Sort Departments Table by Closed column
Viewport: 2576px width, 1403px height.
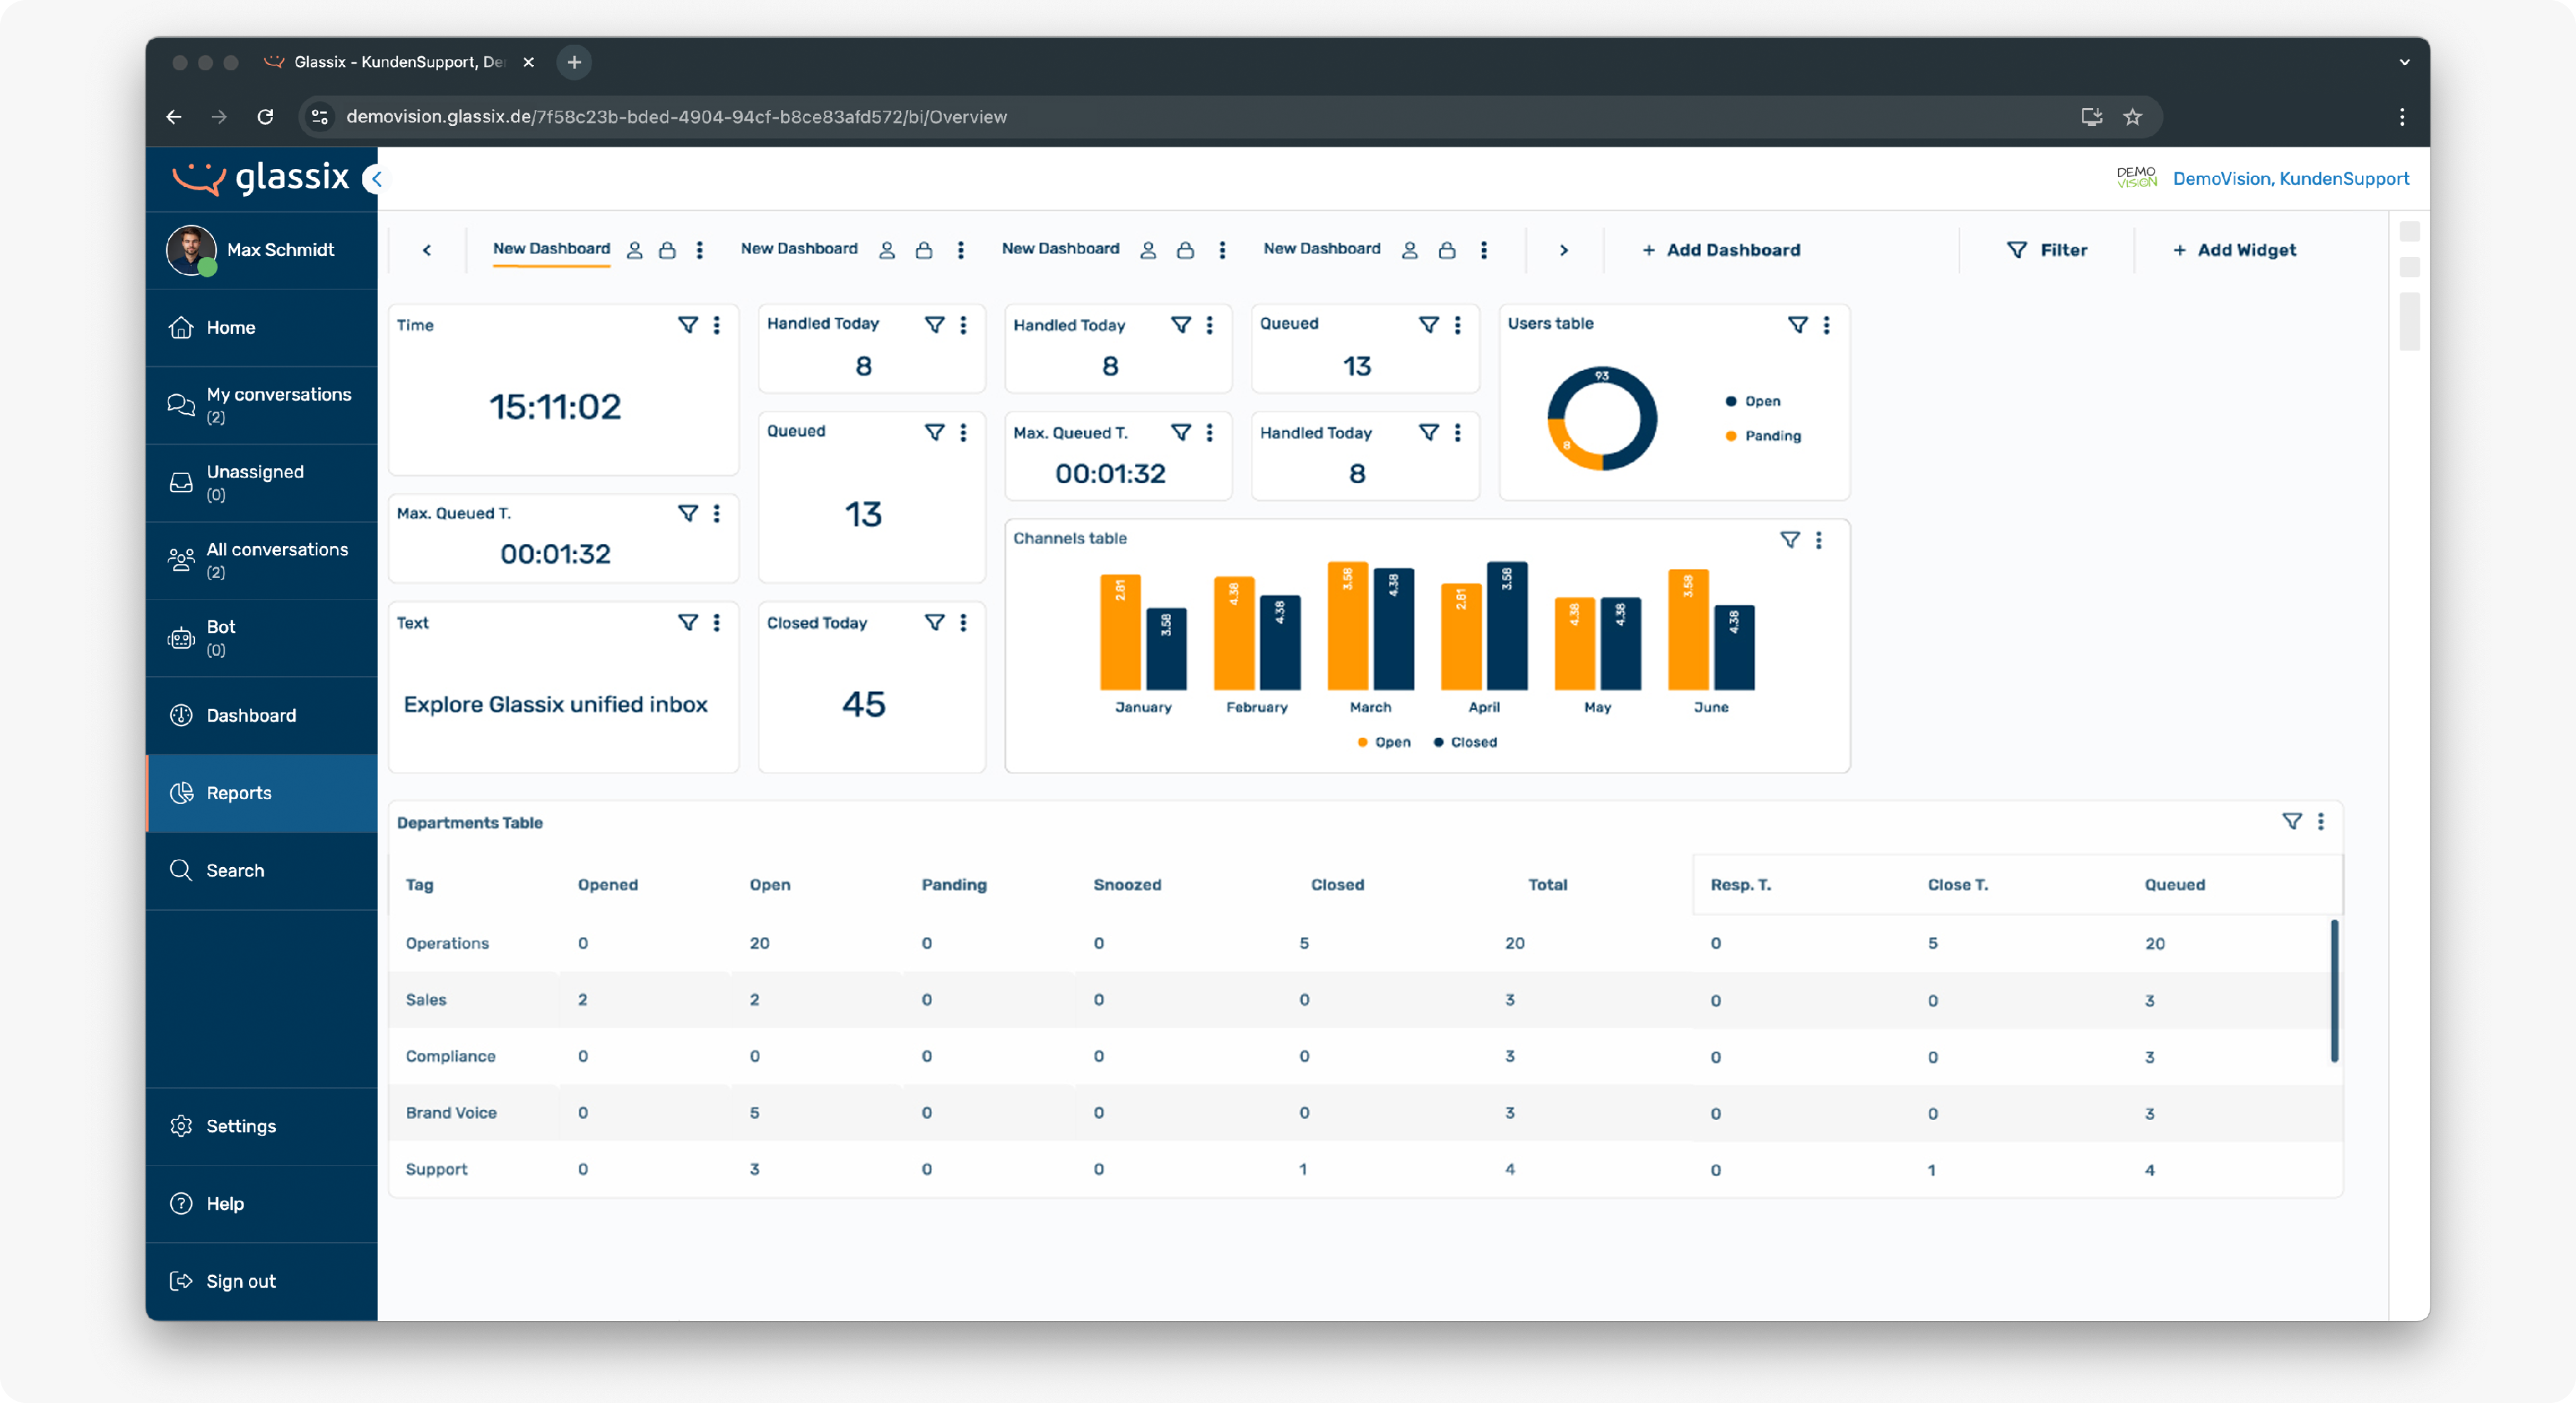(x=1337, y=884)
